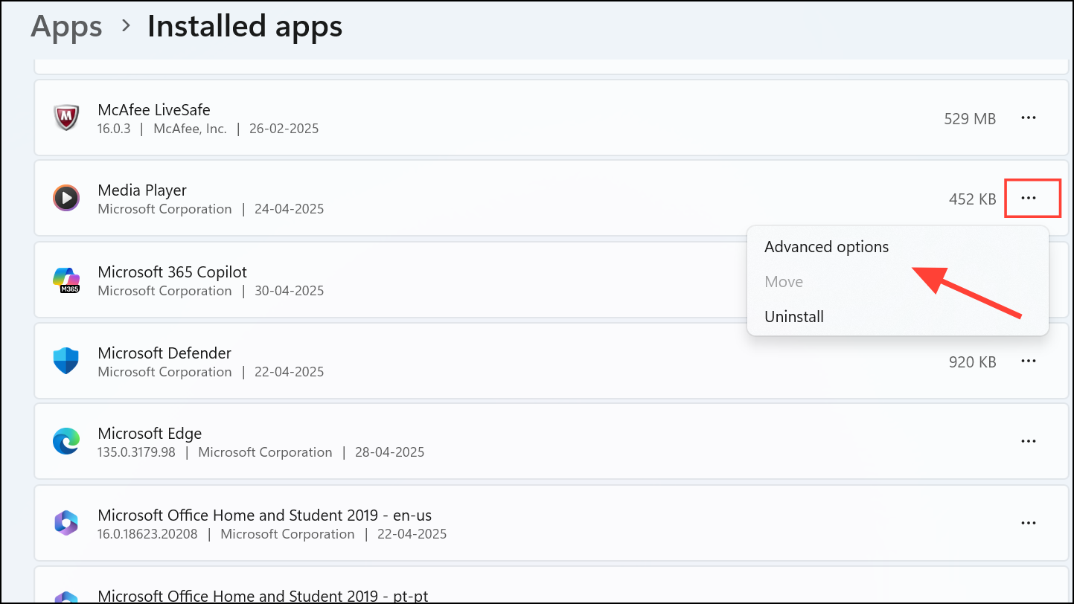Click the McAfee LiveSafe app name
The image size is (1074, 604).
tap(154, 110)
